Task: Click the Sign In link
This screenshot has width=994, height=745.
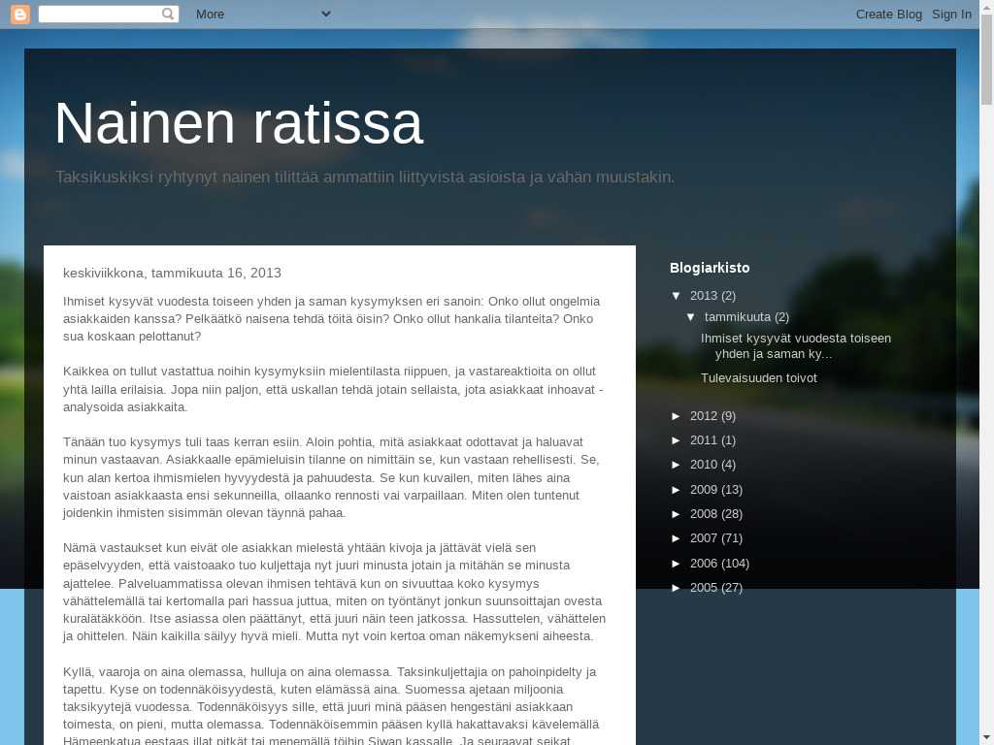Action: click(x=951, y=14)
